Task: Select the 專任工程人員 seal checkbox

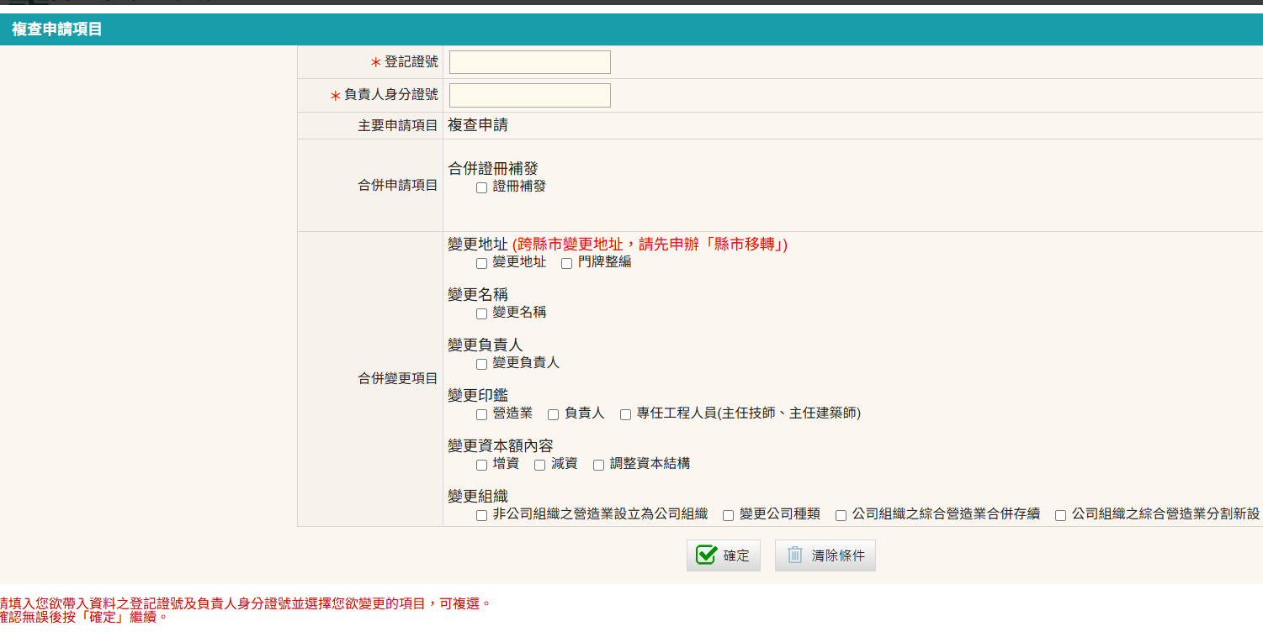Action: pyautogui.click(x=626, y=414)
